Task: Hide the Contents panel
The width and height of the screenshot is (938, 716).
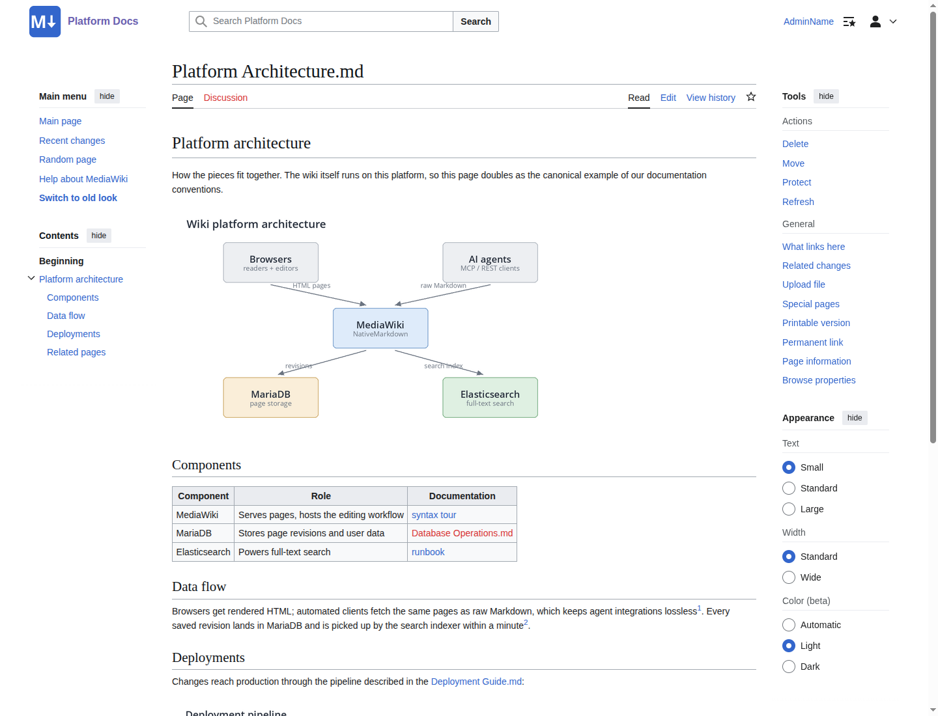Action: pyautogui.click(x=99, y=236)
